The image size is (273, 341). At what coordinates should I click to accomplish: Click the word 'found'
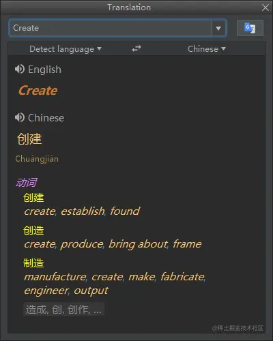point(125,211)
